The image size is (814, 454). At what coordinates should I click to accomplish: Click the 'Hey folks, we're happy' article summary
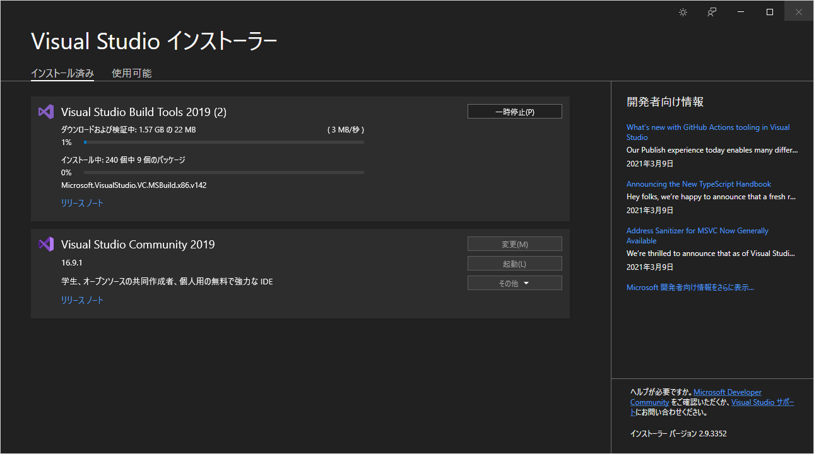(711, 197)
